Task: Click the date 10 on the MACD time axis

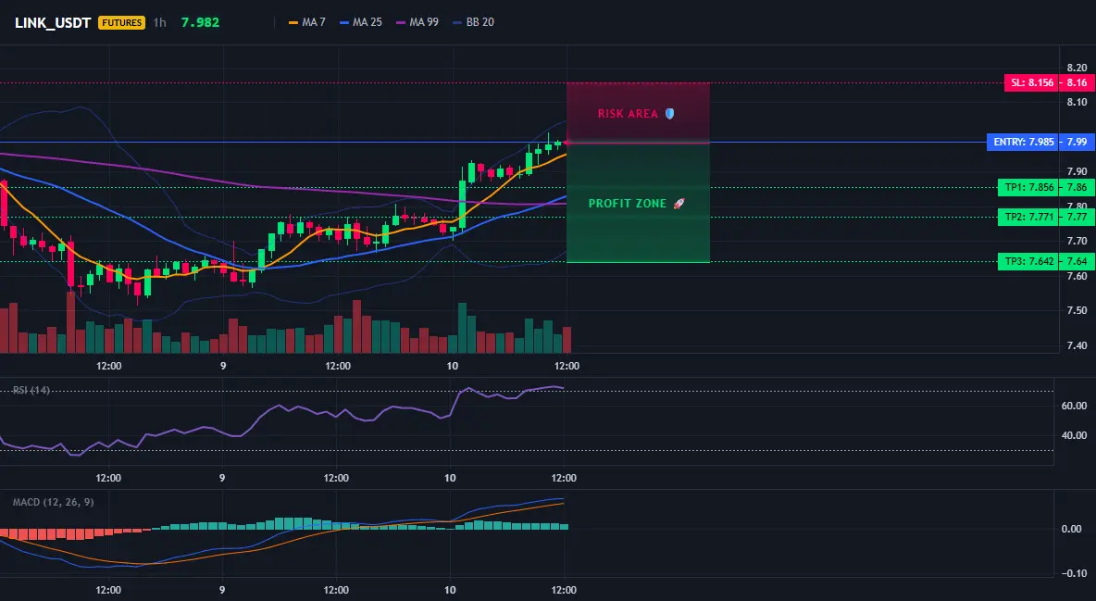Action: [450, 590]
